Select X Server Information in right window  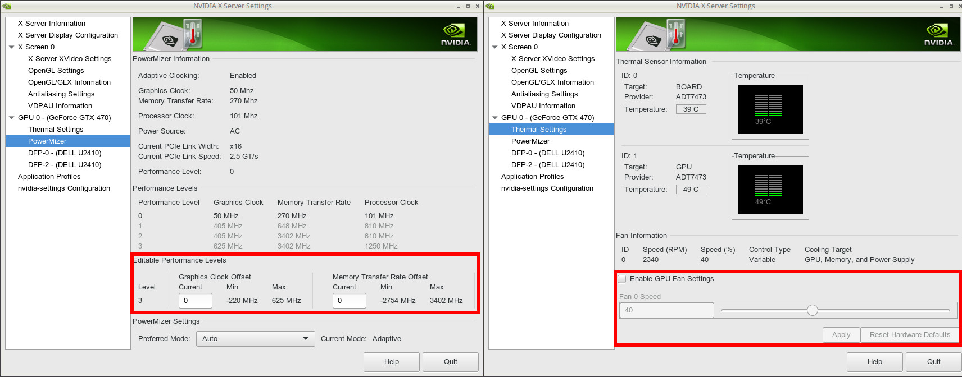click(535, 24)
